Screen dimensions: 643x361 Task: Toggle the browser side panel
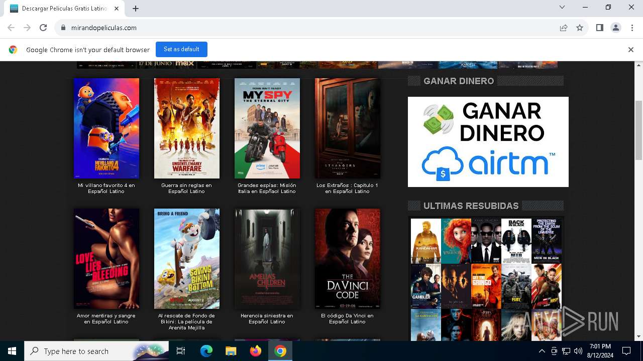[599, 28]
